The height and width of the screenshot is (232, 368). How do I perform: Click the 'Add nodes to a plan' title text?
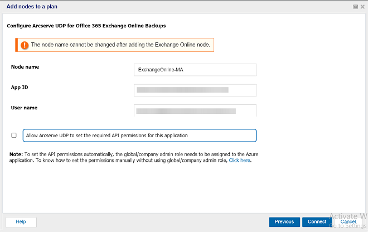coord(32,7)
